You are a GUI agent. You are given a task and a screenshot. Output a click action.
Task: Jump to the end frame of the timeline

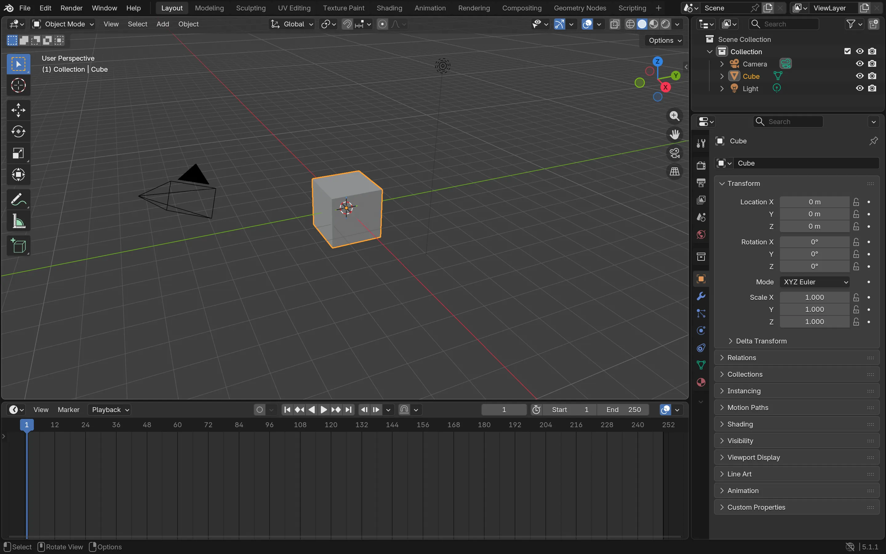pyautogui.click(x=349, y=410)
